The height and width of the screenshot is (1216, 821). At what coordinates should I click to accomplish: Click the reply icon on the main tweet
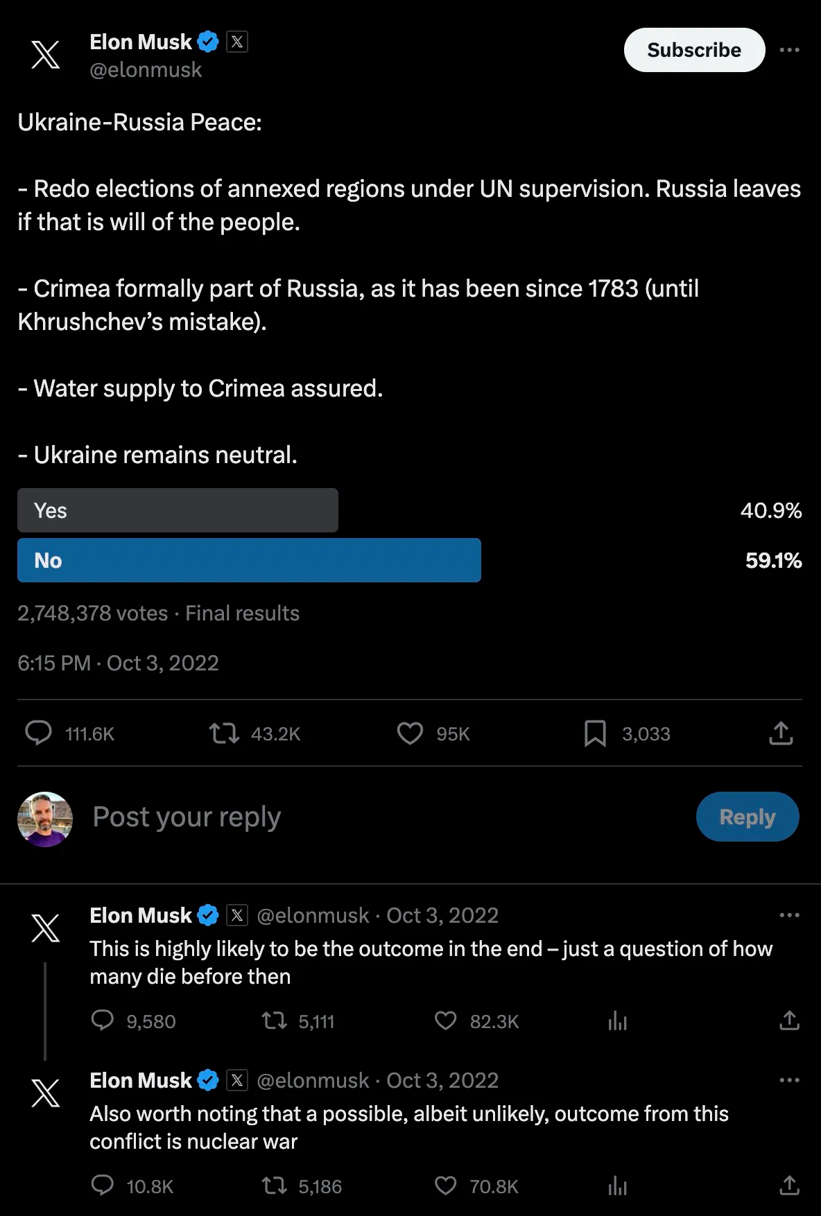click(40, 733)
